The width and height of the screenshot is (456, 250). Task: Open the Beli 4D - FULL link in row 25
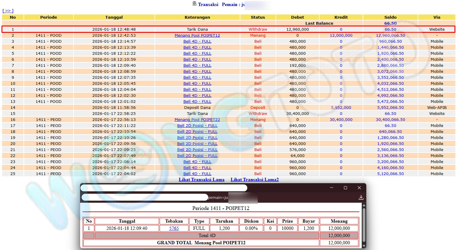(197, 174)
